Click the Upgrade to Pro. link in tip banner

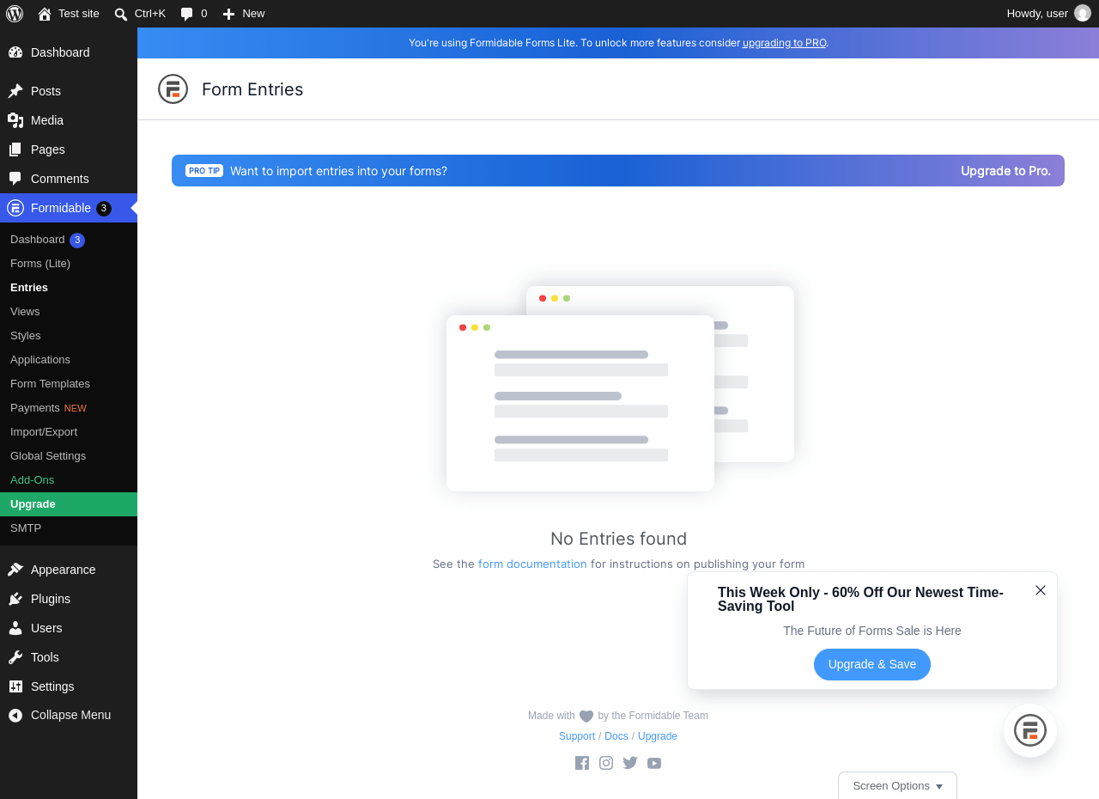click(x=1005, y=171)
